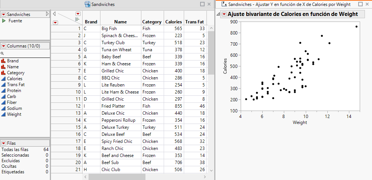The image size is (372, 180).
Task: Open the Sandwiches table red triangle menu
Action: (4, 14)
